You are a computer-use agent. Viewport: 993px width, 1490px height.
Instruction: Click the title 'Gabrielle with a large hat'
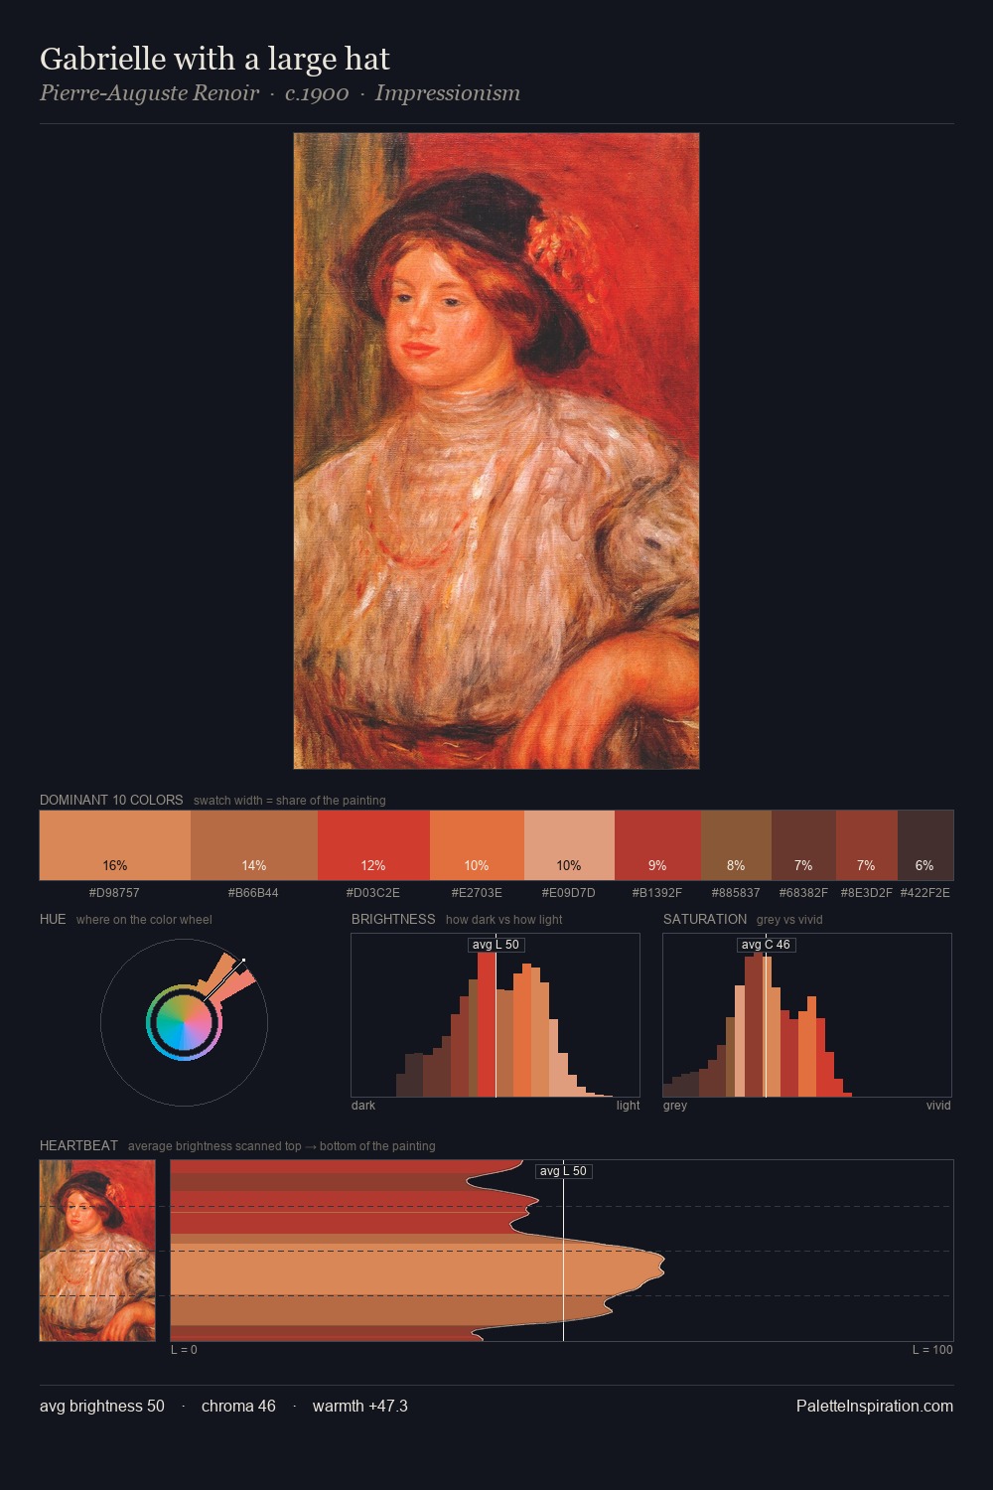click(x=214, y=60)
